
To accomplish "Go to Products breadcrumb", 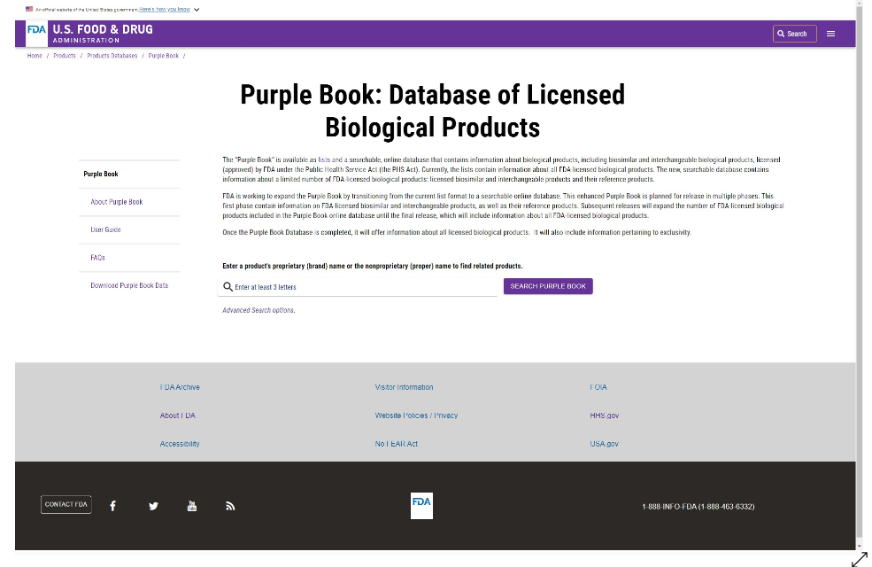I will 65,56.
